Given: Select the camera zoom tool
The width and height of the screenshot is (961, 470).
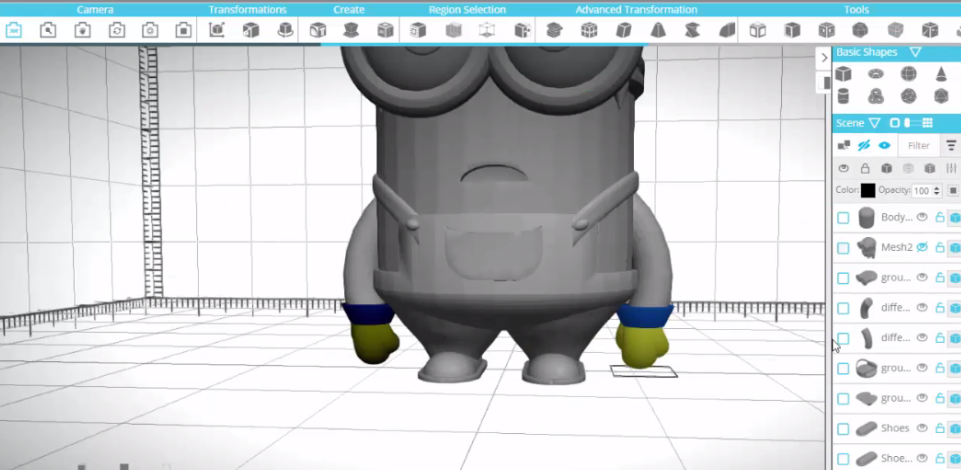Looking at the screenshot, I should 48,30.
